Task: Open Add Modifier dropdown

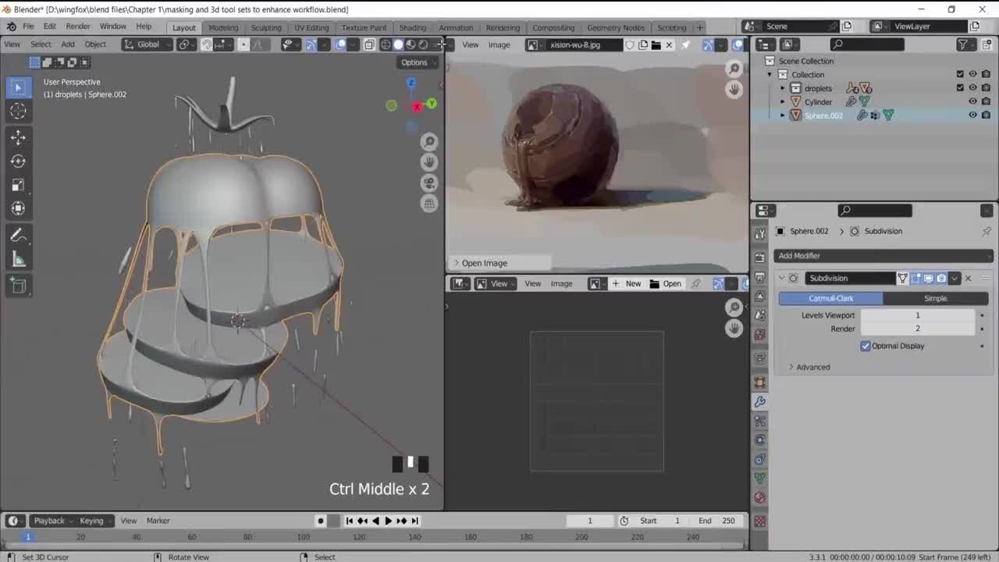Action: pos(883,255)
